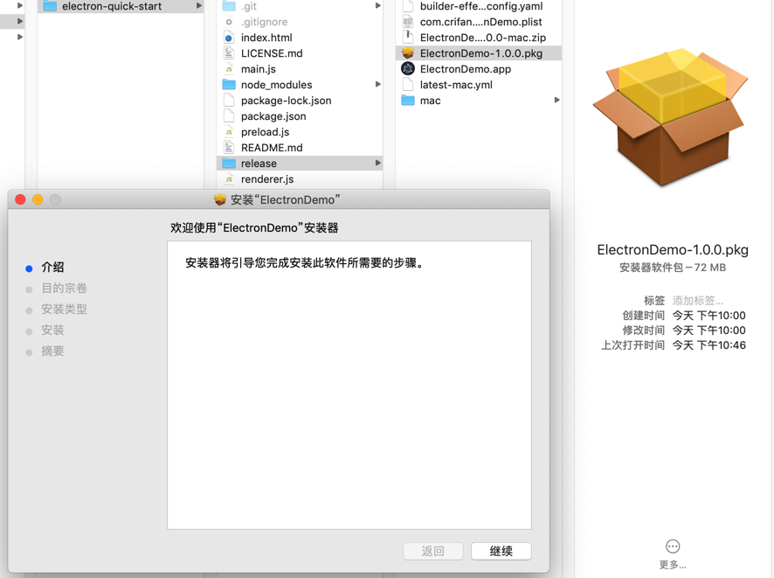Screen dimensions: 774x578
Task: Click the 上次打开时间 value 今天 下午10:46
Action: tap(708, 345)
